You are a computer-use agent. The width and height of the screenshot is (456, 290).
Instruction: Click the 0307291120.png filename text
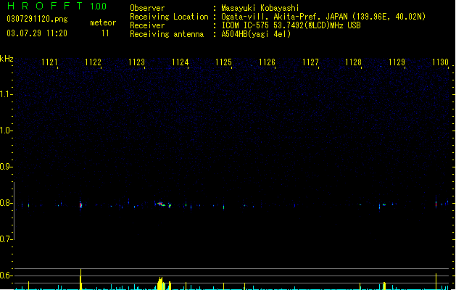tap(37, 19)
